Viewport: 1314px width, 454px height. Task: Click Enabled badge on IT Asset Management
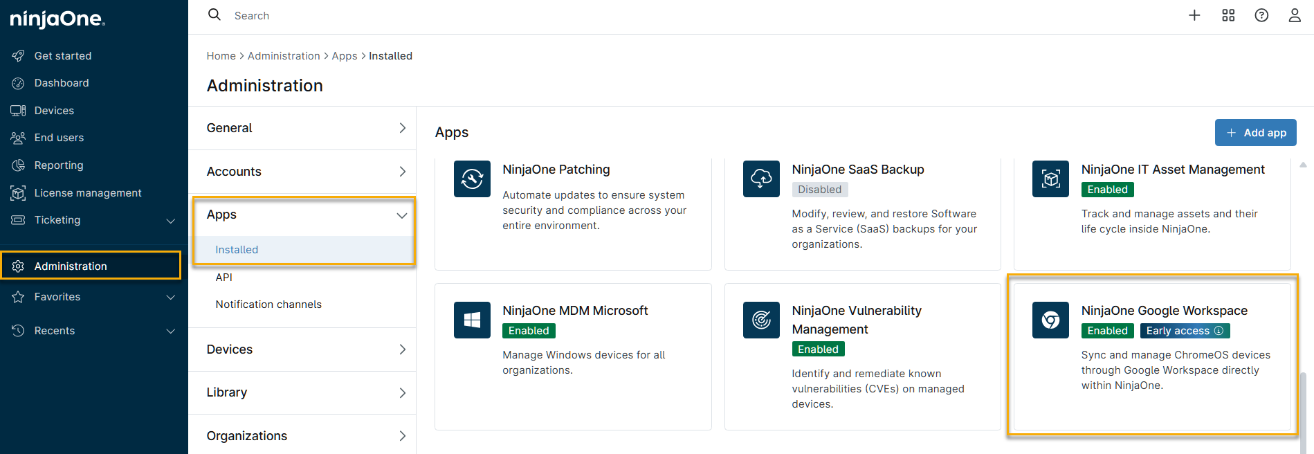[x=1107, y=190]
